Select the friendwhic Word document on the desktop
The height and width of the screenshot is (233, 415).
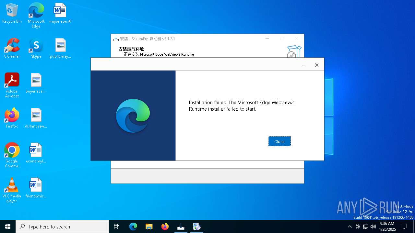pos(36,188)
